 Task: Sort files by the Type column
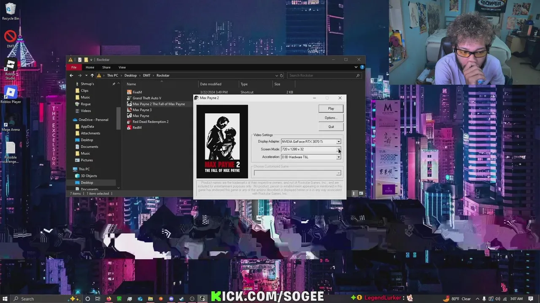[x=244, y=84]
